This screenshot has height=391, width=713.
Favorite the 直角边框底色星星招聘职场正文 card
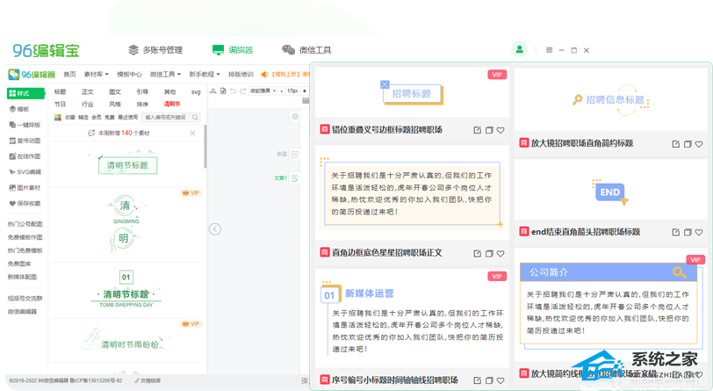pos(501,254)
